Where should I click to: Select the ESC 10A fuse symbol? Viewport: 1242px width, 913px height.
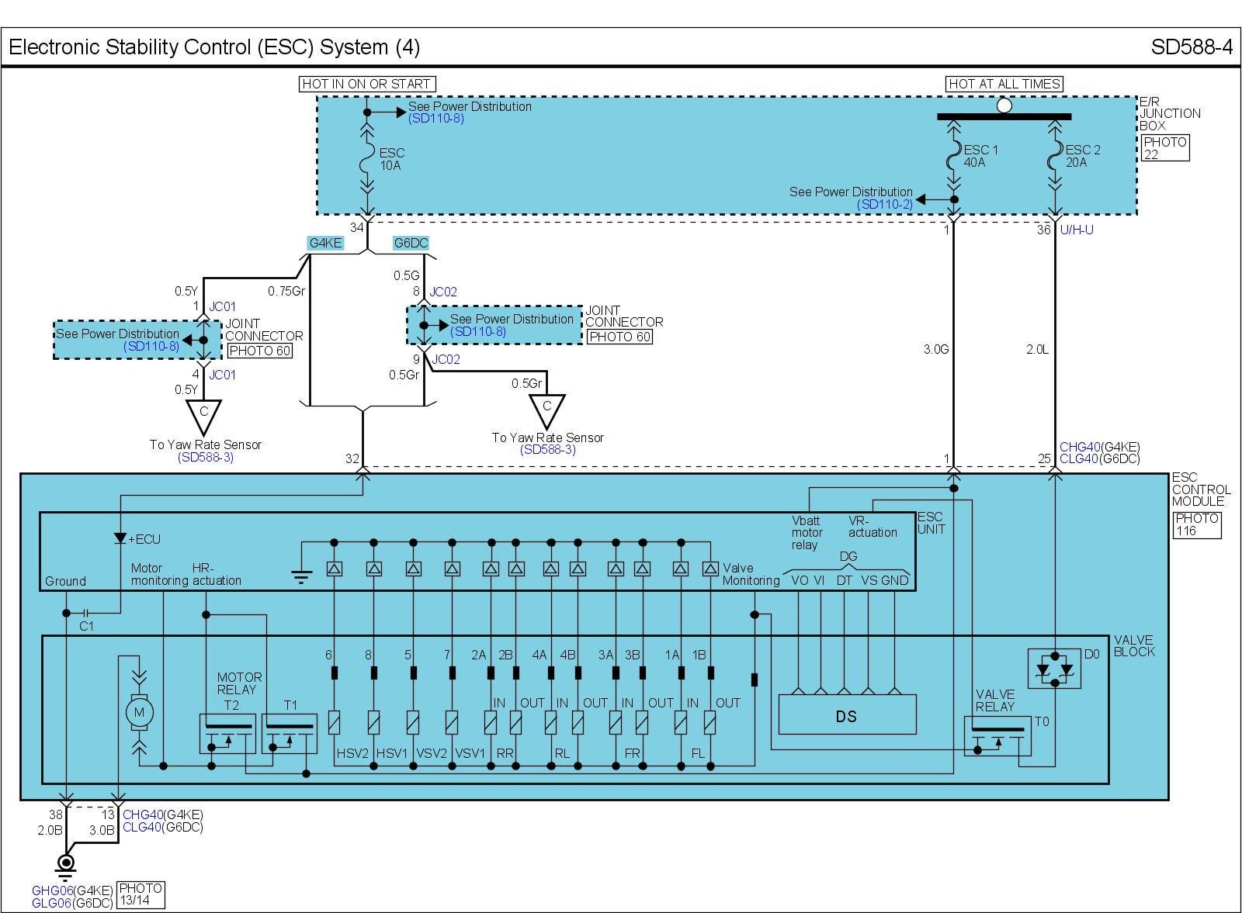(x=367, y=159)
